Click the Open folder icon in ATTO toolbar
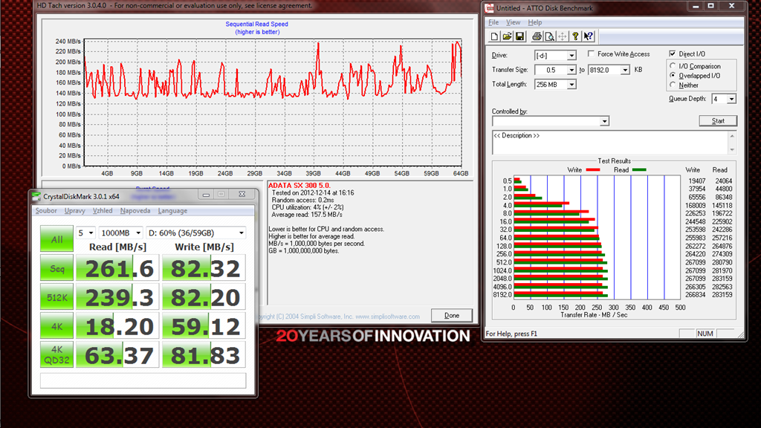The image size is (761, 428). pos(507,36)
